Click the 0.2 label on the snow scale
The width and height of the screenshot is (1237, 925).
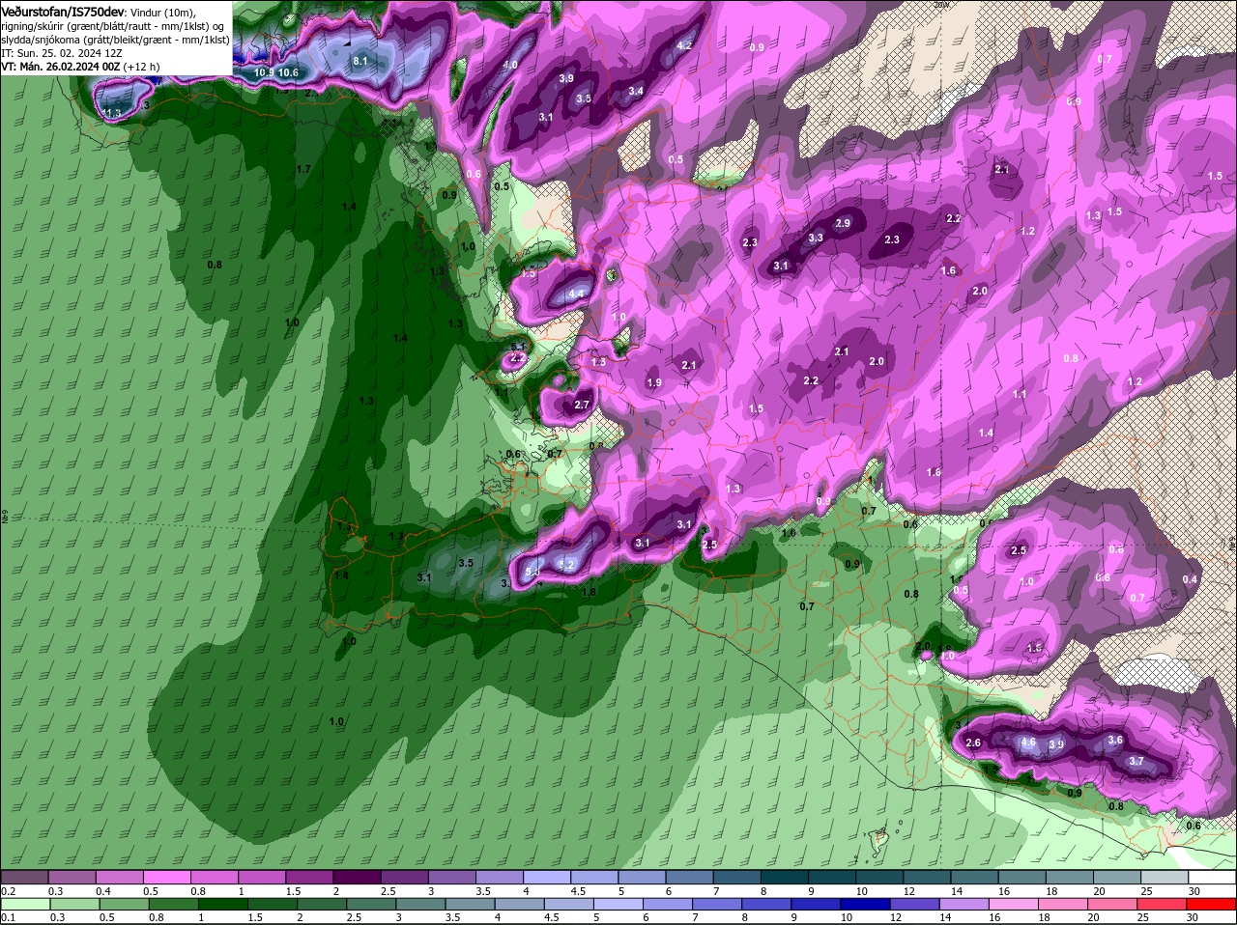[8, 891]
